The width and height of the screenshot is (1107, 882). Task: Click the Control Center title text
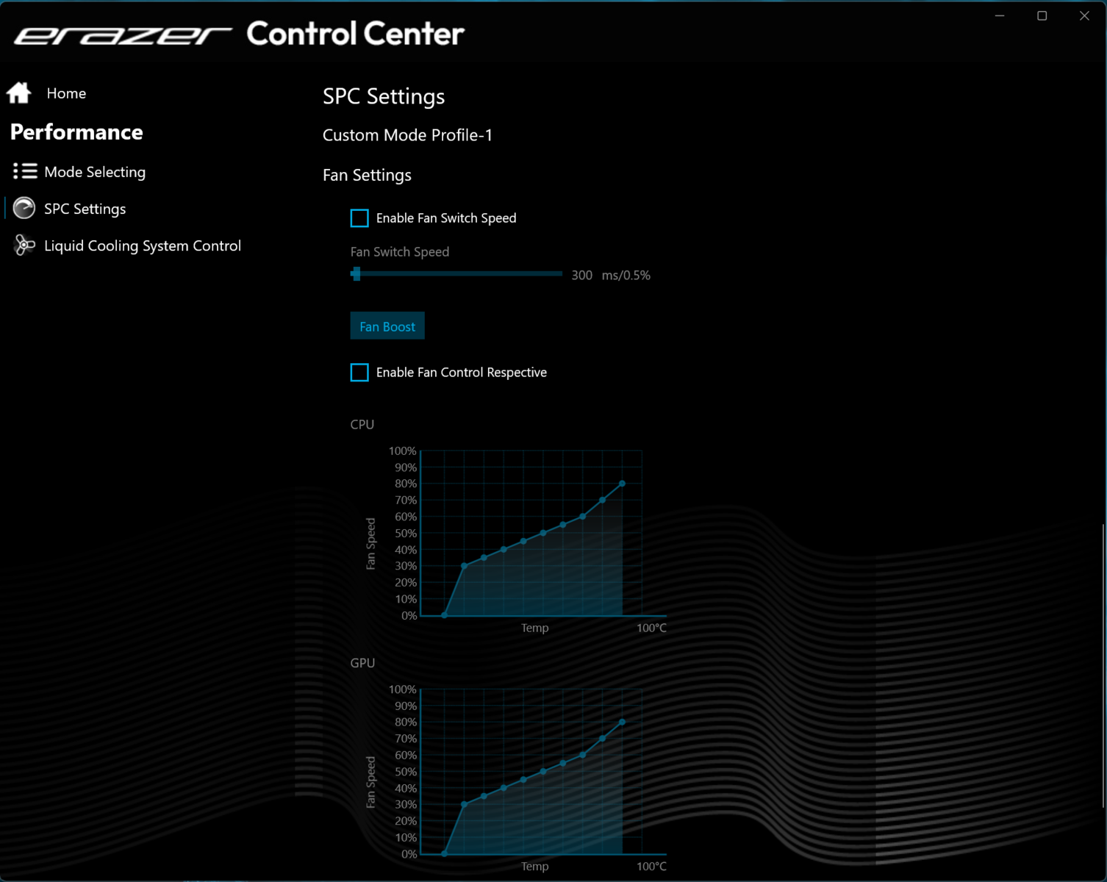point(355,34)
